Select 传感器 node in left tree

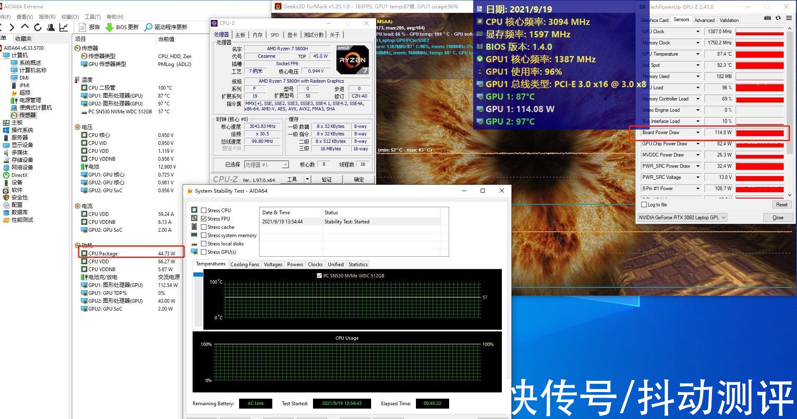(x=24, y=115)
